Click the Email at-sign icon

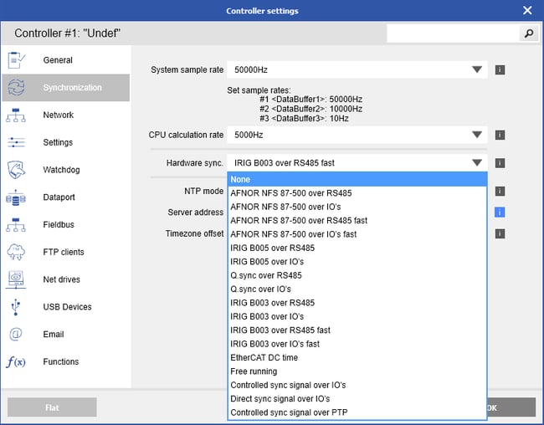point(16,335)
